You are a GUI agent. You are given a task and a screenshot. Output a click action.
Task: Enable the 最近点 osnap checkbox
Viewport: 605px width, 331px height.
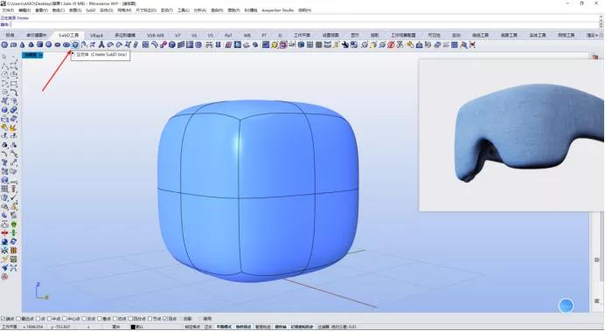pos(18,319)
